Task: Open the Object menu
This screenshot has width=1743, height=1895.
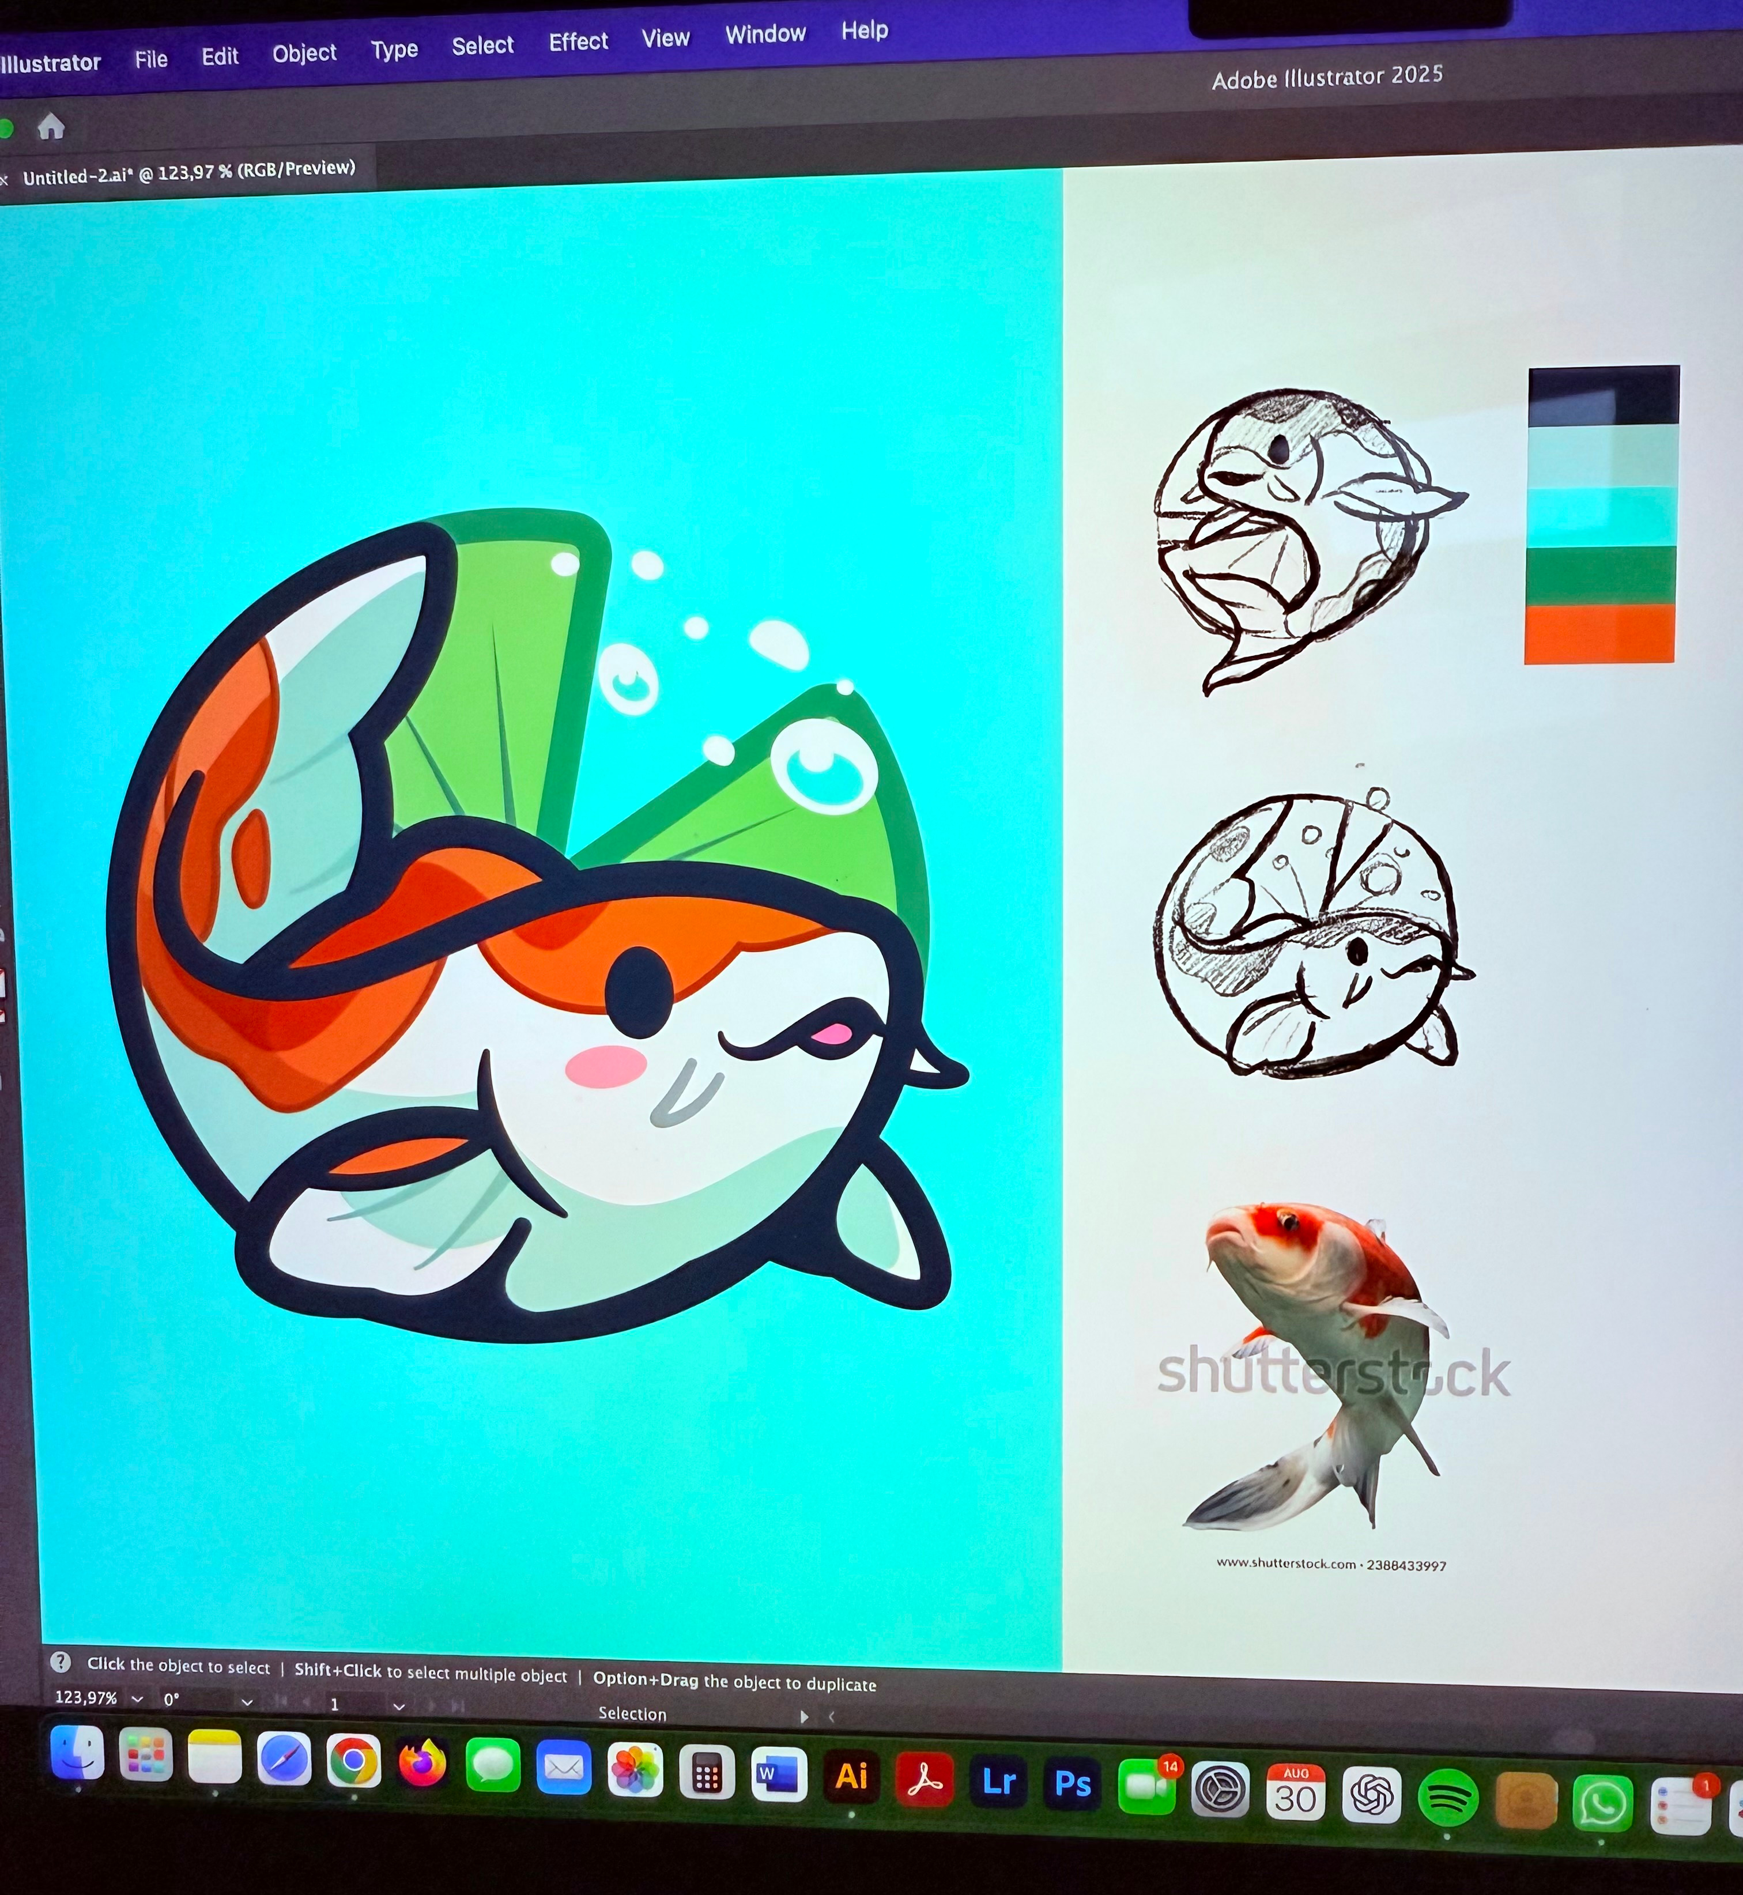Action: point(304,53)
